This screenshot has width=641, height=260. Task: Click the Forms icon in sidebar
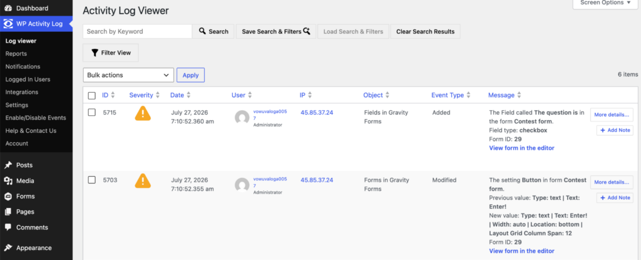[x=8, y=197]
